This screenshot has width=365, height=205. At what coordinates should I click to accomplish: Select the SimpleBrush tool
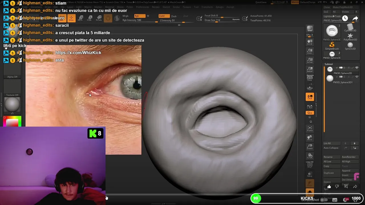(332, 46)
